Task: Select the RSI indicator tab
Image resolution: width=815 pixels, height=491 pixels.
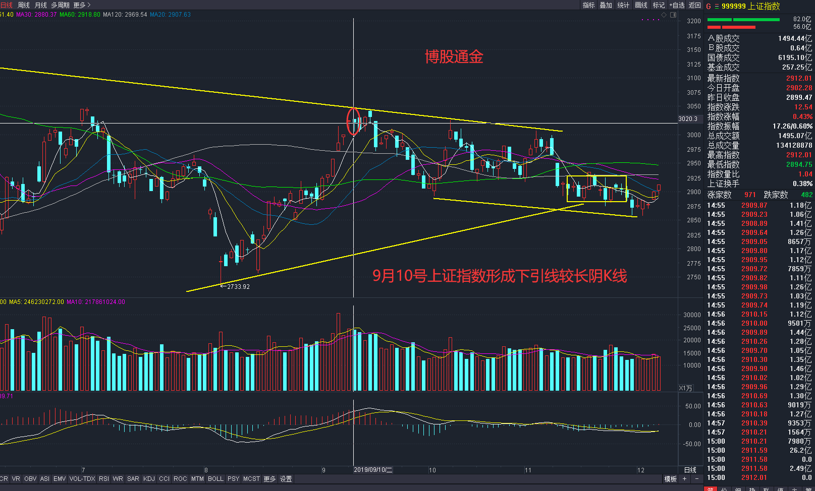Action: tap(104, 479)
